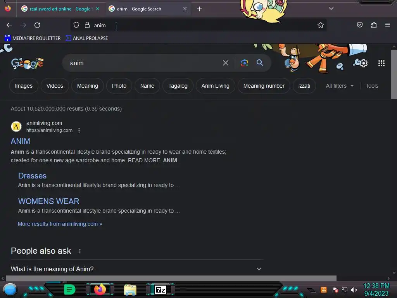The width and height of the screenshot is (397, 298).
Task: Click the Firefox view icon
Action: click(x=8, y=9)
